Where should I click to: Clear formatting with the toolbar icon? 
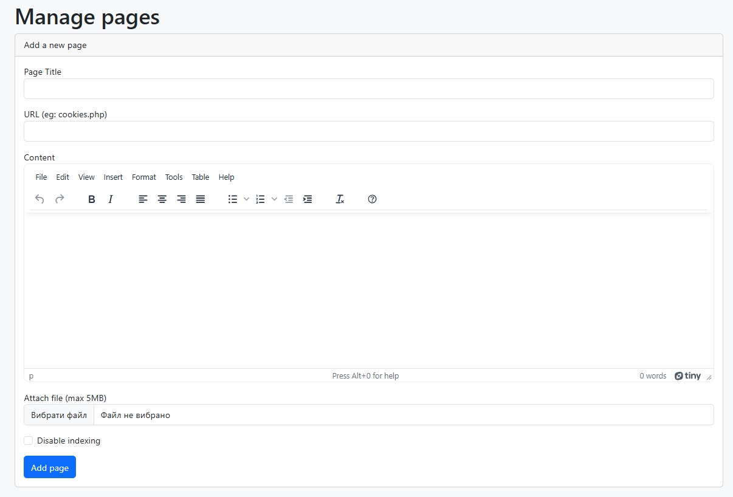click(x=340, y=199)
